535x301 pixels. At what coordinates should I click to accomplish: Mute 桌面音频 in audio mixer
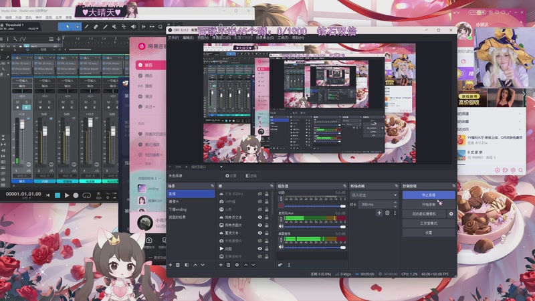coord(281,247)
